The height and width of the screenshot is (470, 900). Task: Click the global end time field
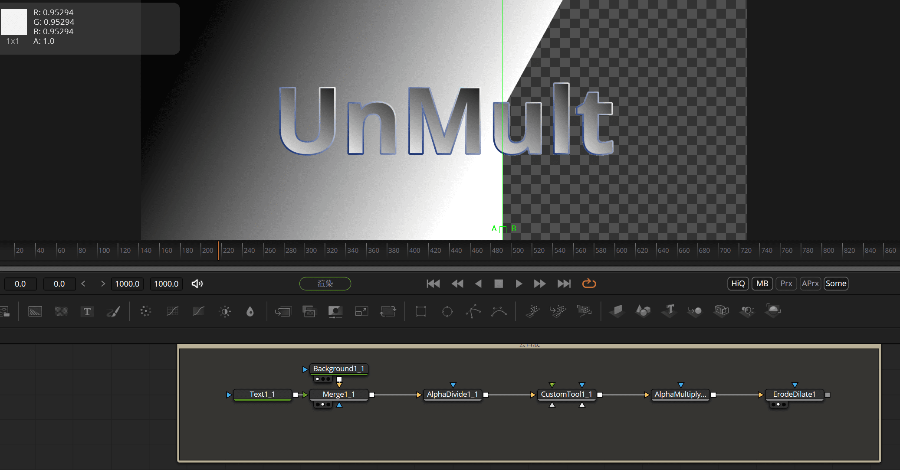coord(166,284)
